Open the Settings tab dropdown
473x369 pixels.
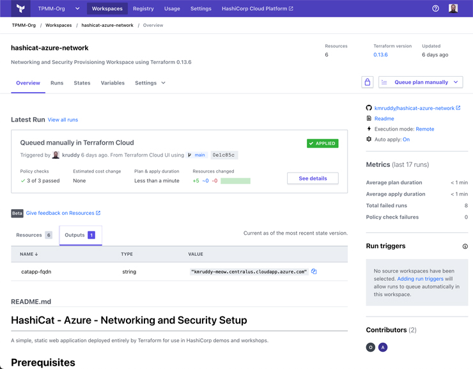pos(150,83)
